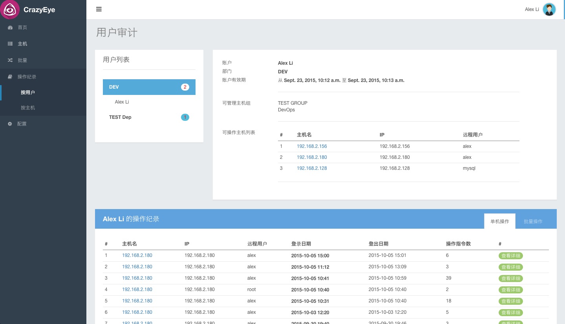565x324 pixels.
Task: Click 查看详细 for login 2015-10-05 11:12
Action: pos(511,267)
